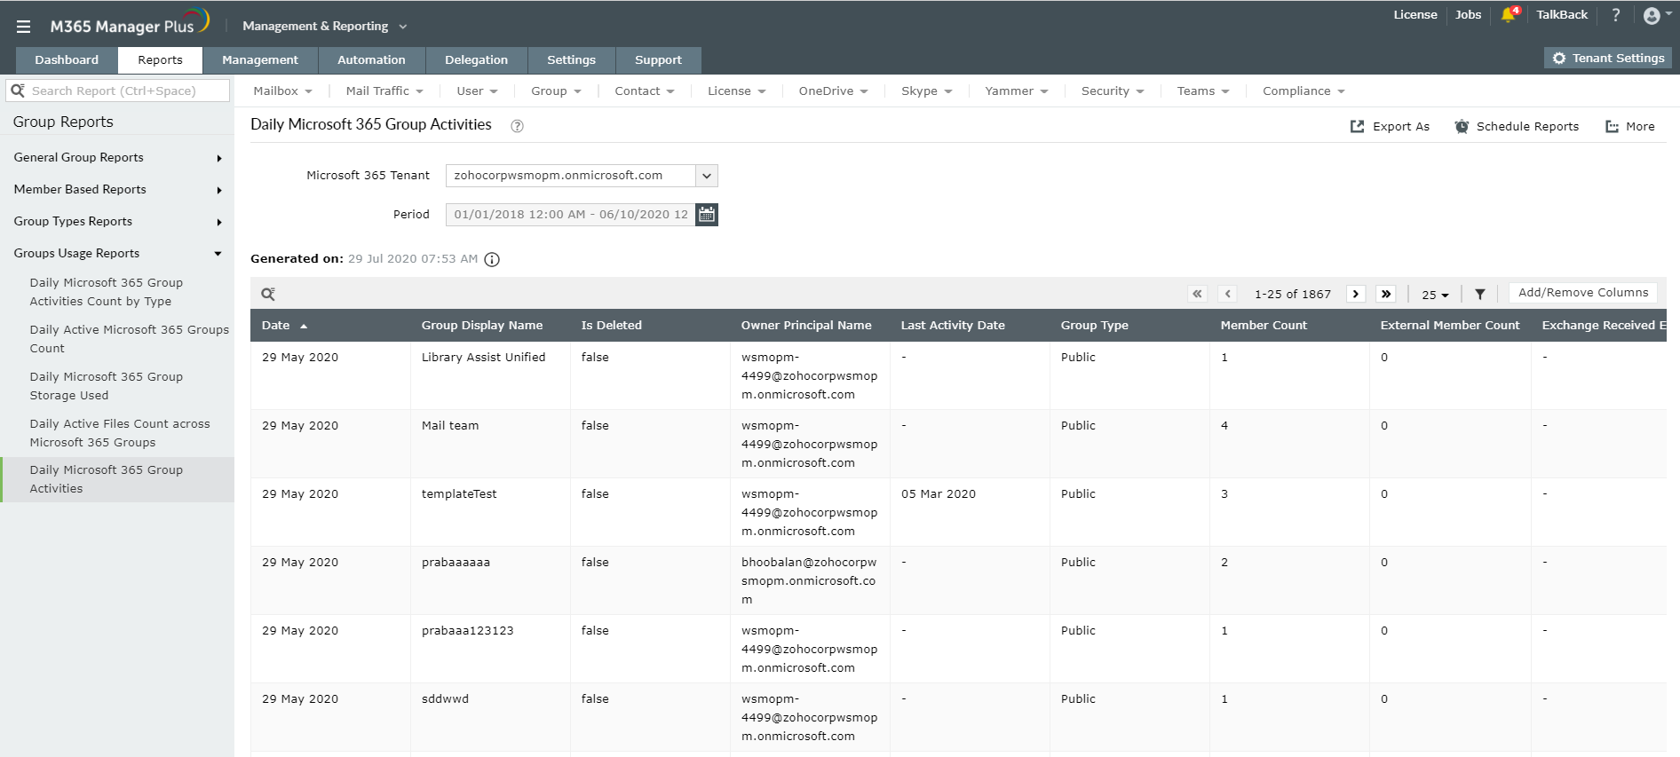Open the Microsoft 365 Tenant dropdown
Image resolution: width=1680 pixels, height=757 pixels.
coord(582,176)
